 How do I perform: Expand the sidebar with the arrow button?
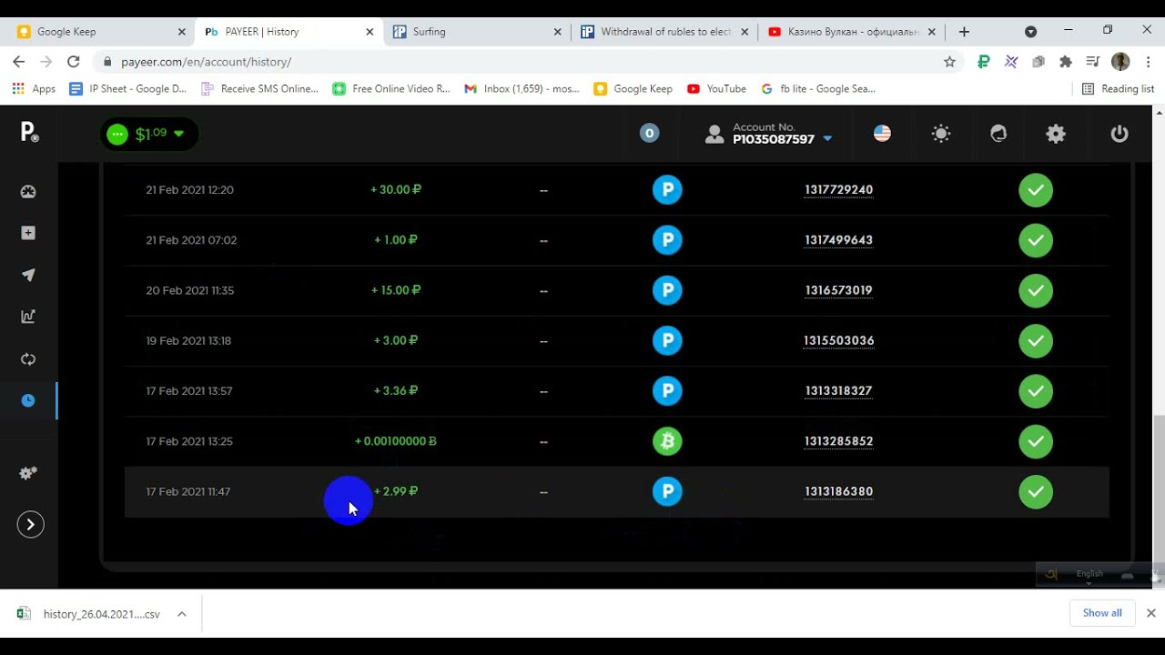pos(30,525)
